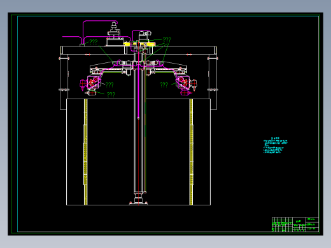Select the central vertical shaft of the assembly
This screenshot has height=248, width=331.
coord(139,123)
